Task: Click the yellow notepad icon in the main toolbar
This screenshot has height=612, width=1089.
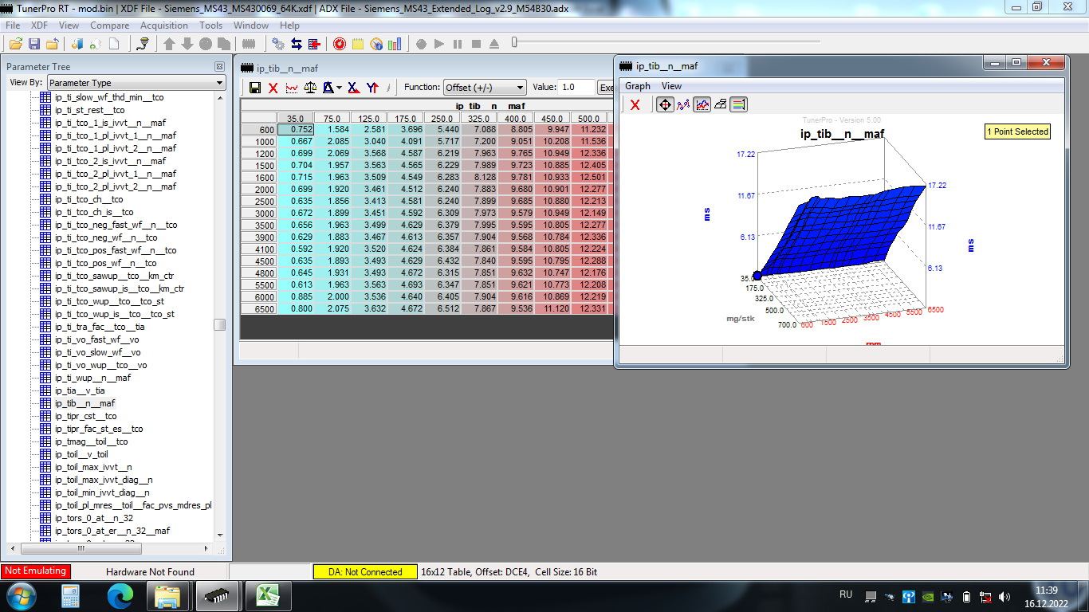Action: 358,44
